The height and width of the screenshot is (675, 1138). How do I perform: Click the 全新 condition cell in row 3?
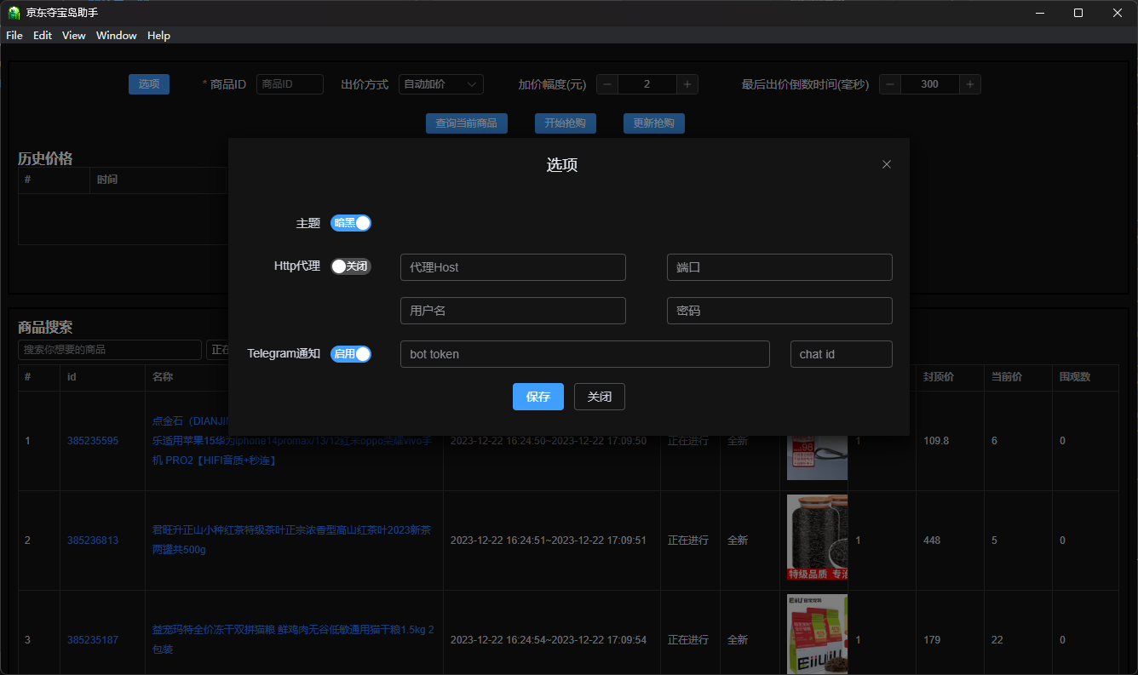tap(738, 640)
